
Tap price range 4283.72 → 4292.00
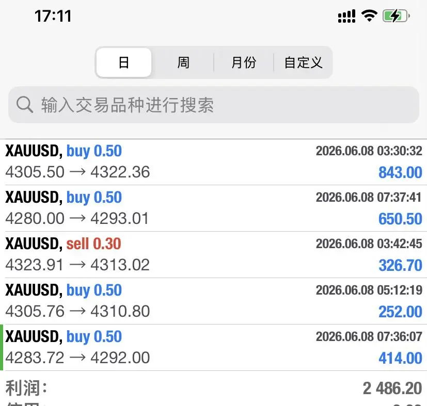(77, 358)
